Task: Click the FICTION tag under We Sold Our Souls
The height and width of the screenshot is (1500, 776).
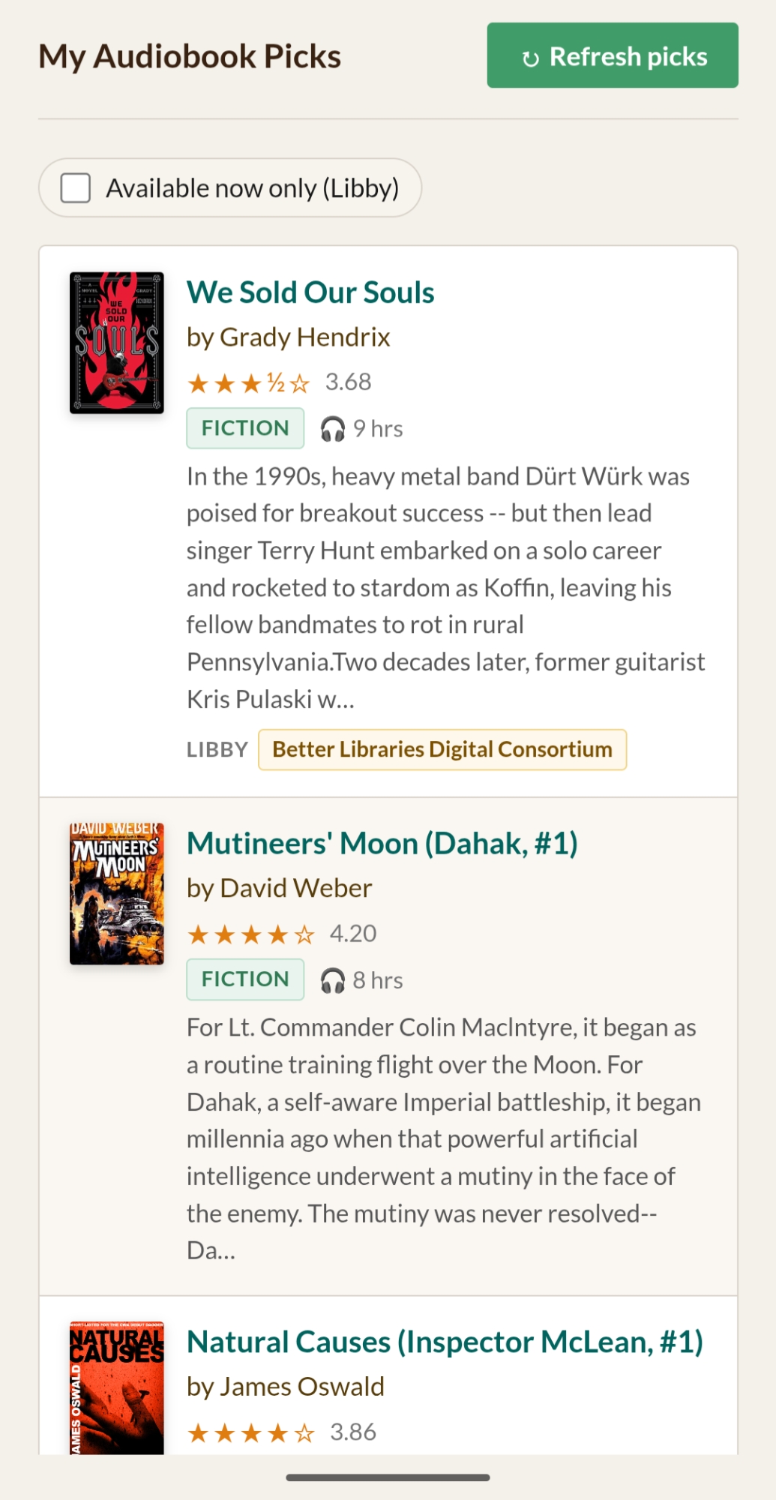Action: coord(245,428)
